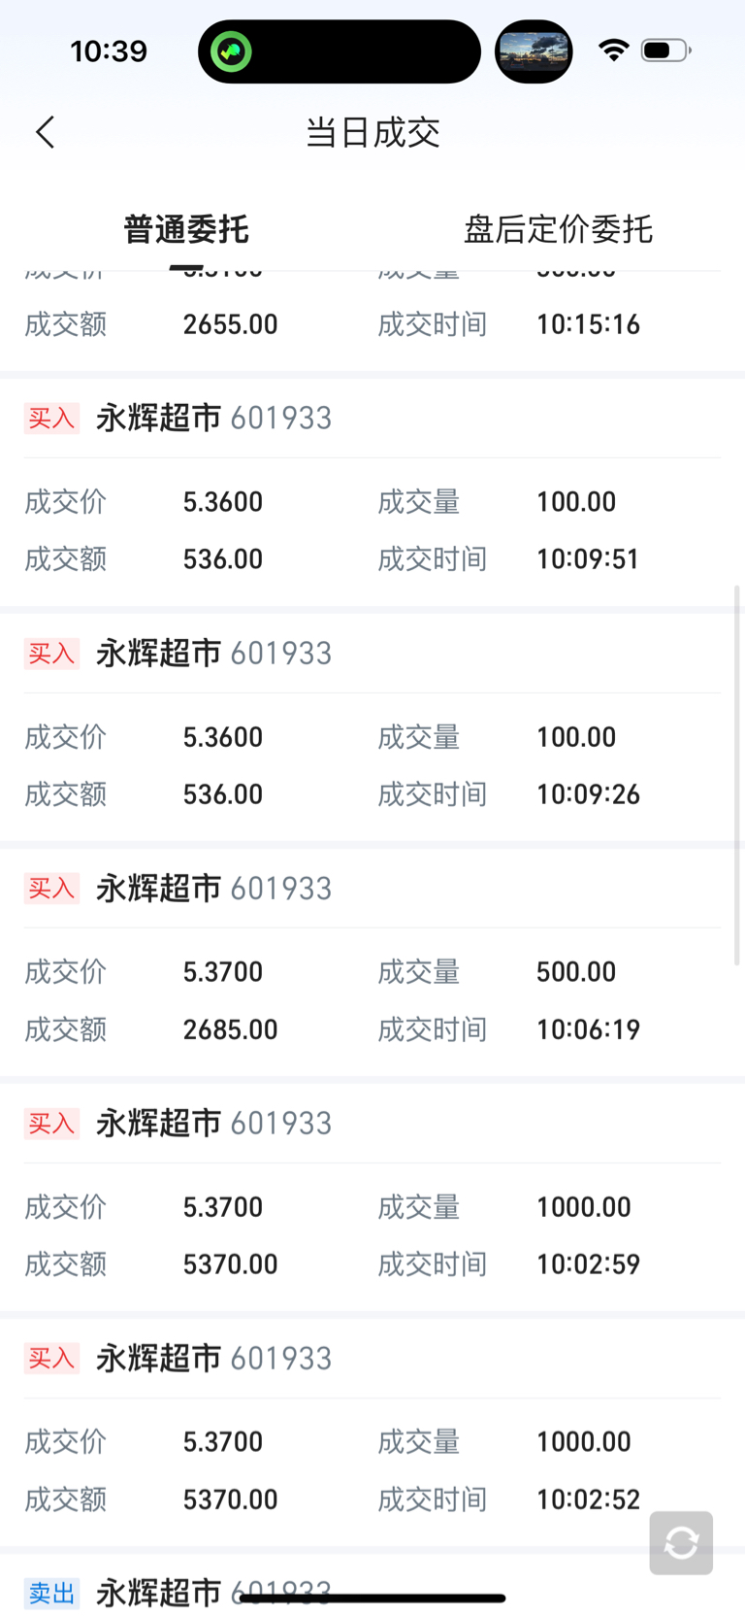Switch to 盘后定价委托 tab

coord(558,230)
